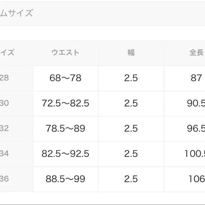
Task: Select the 82.5～92.5 waist cell
Action: click(x=65, y=154)
